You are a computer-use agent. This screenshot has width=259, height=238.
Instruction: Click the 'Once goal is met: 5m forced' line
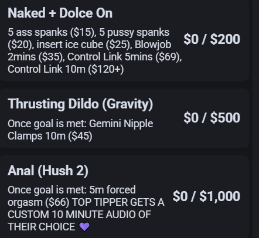point(71,190)
